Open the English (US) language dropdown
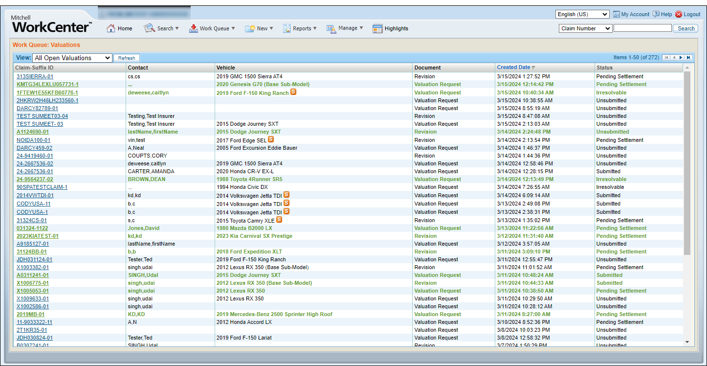707x366 pixels. (x=582, y=14)
